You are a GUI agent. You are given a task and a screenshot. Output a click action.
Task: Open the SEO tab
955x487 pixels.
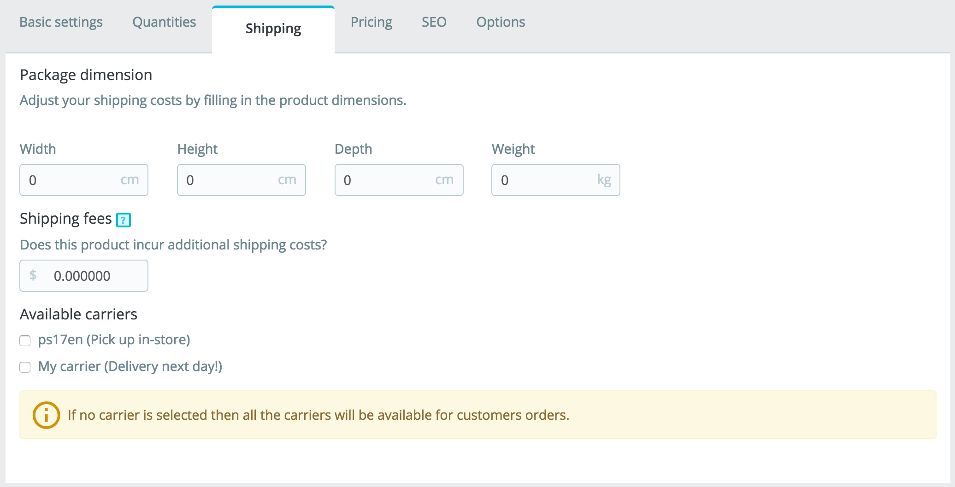click(434, 22)
